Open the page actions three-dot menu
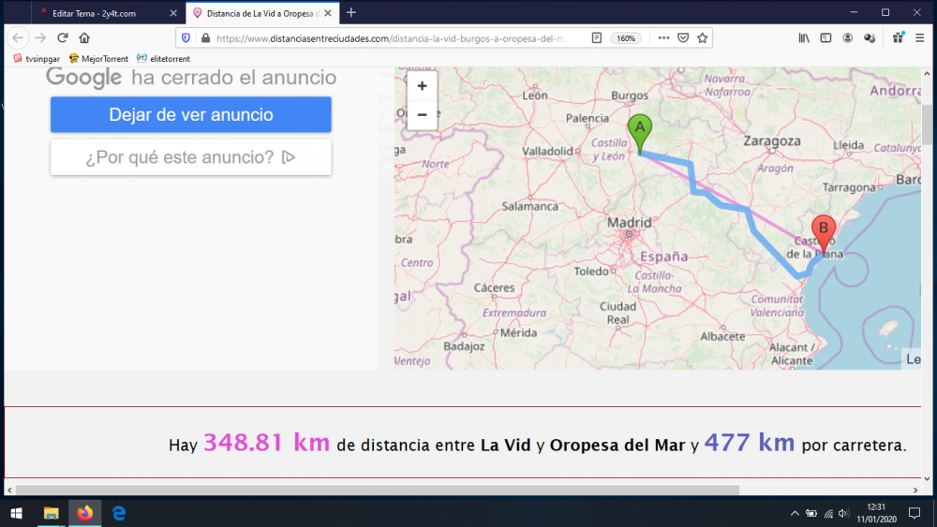This screenshot has height=527, width=937. coord(663,38)
